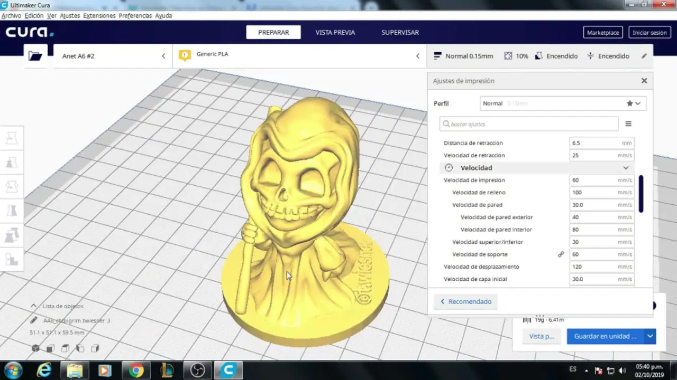Click Guardar en unidad button
This screenshot has width=677, height=380.
606,336
